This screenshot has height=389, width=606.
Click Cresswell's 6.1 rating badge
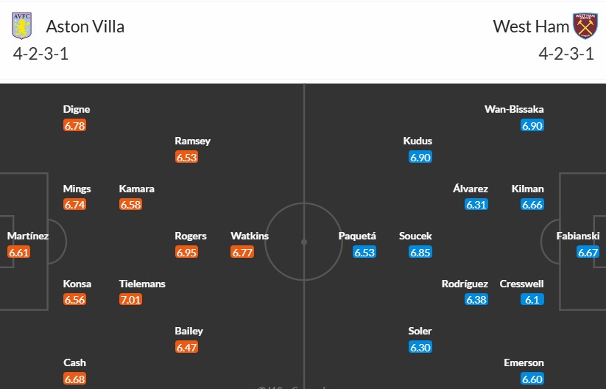click(x=532, y=300)
